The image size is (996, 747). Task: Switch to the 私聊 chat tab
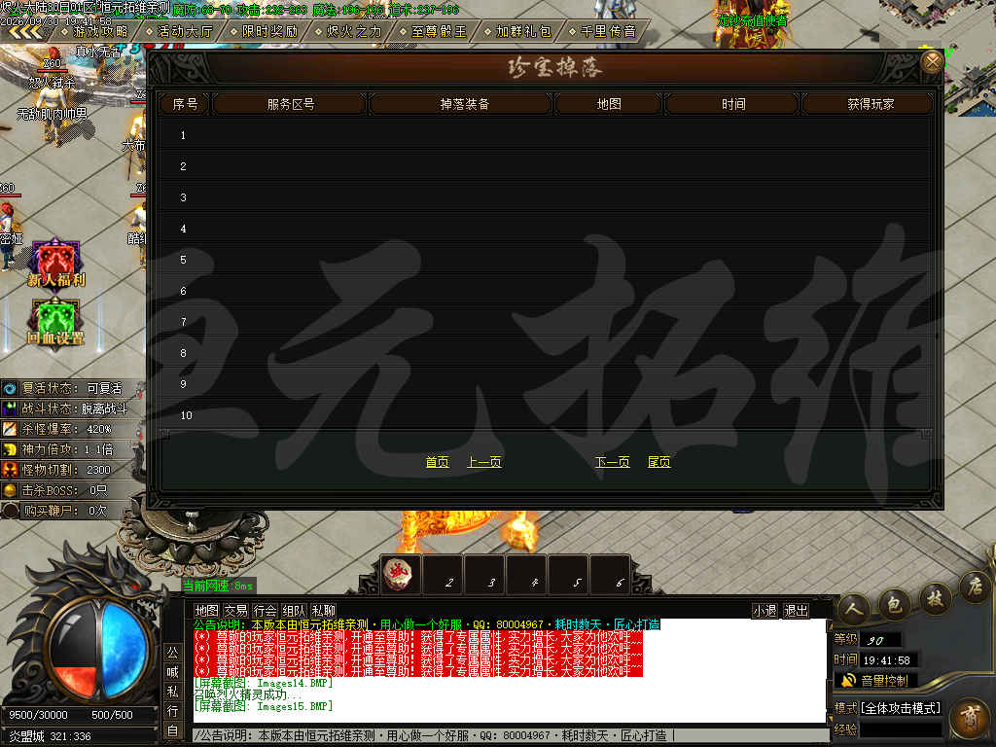pos(323,611)
